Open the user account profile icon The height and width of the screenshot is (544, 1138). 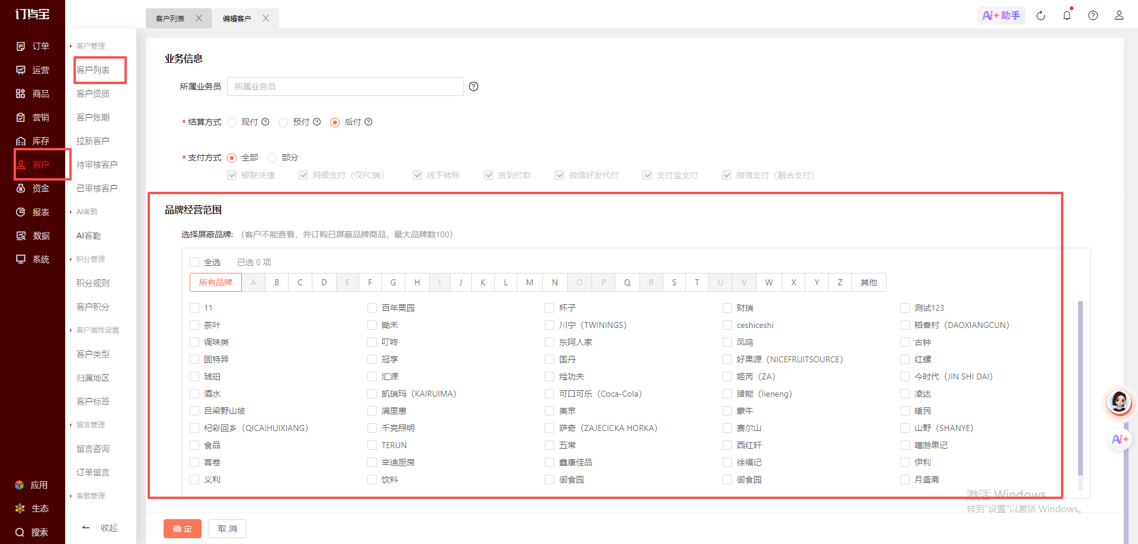tap(1119, 15)
